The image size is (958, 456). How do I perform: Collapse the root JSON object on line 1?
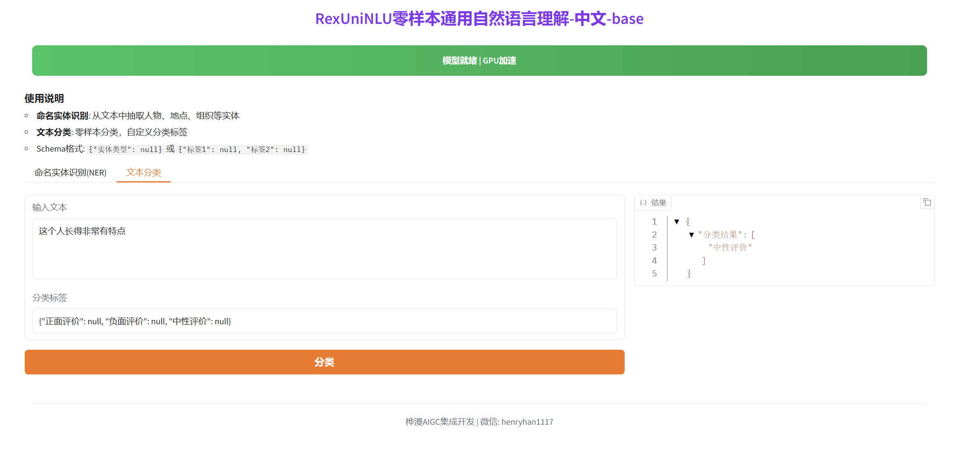pos(677,222)
